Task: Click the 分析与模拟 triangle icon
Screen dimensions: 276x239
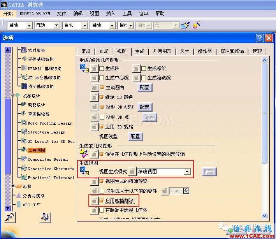Action: (19, 195)
